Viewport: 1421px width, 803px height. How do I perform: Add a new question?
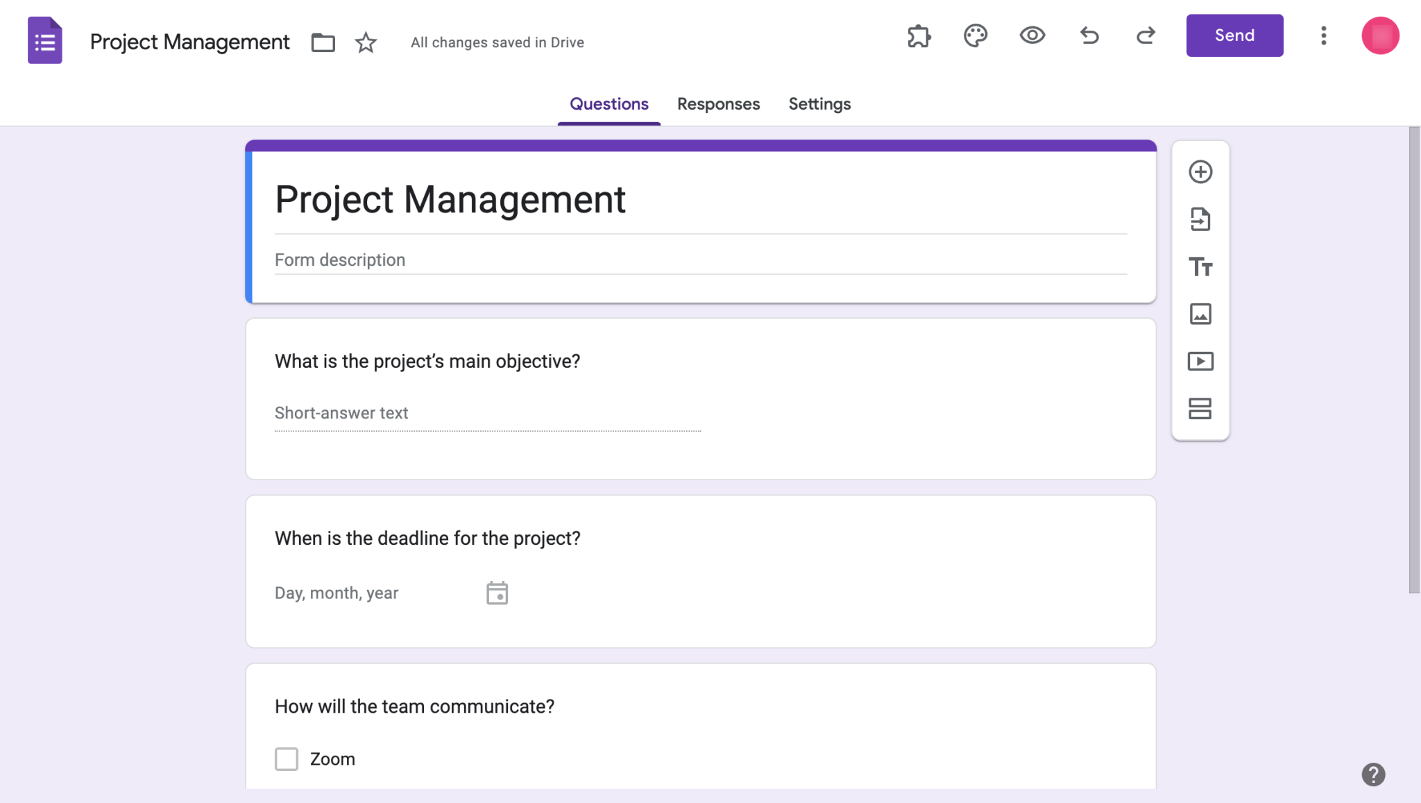pos(1200,171)
